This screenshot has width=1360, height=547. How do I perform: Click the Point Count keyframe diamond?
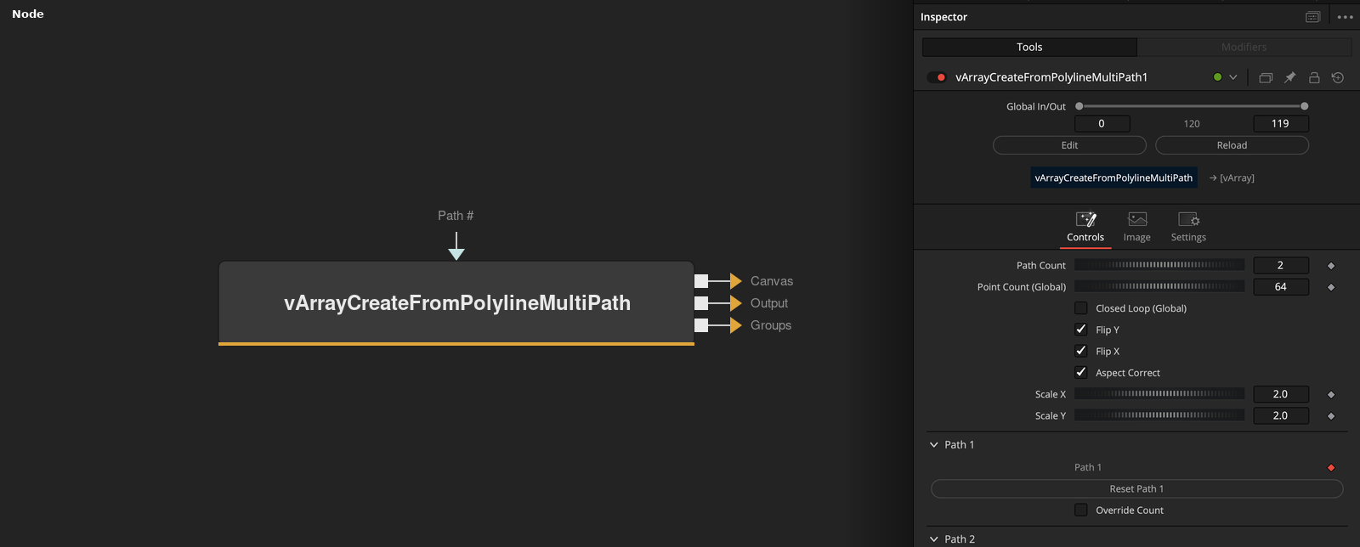click(x=1331, y=287)
